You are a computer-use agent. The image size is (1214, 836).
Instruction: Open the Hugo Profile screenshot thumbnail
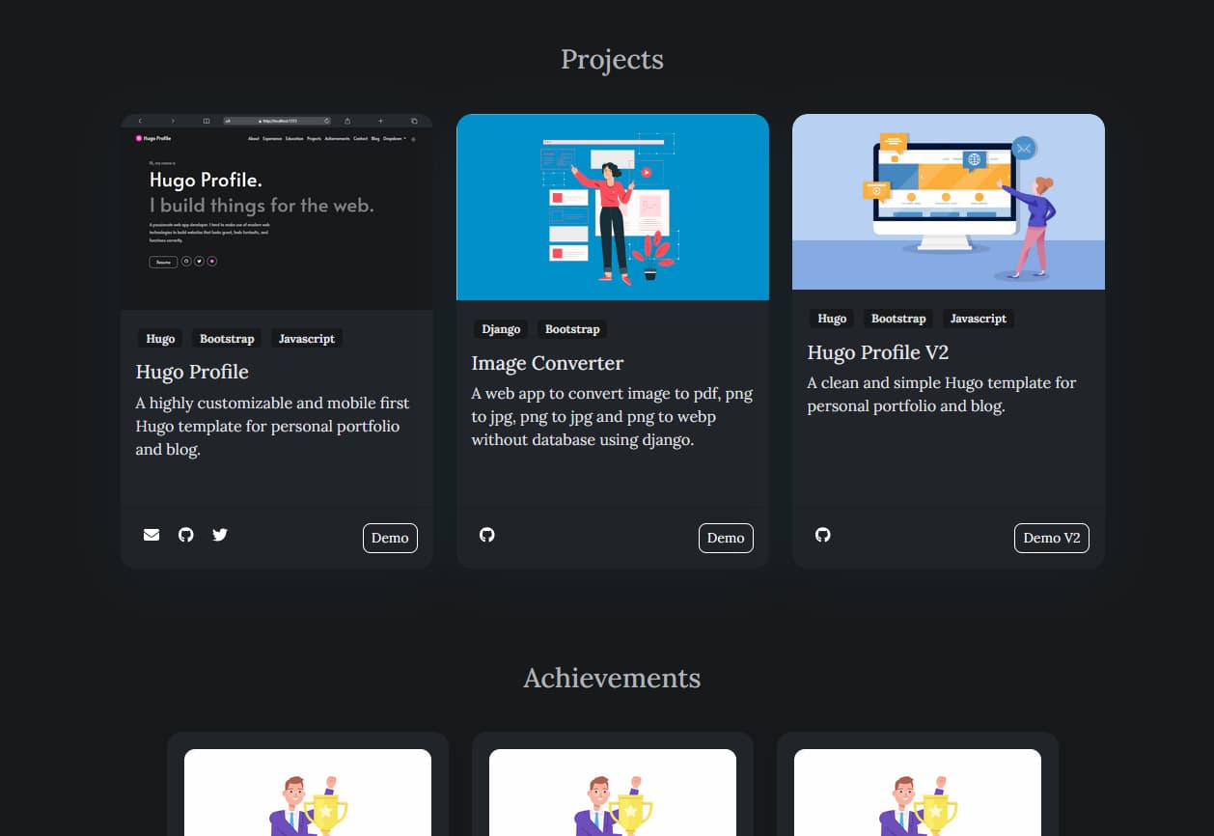click(x=276, y=211)
